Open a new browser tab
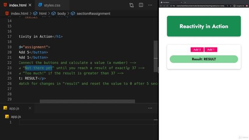Viewport: 249px width, 140px height. click(x=185, y=2)
